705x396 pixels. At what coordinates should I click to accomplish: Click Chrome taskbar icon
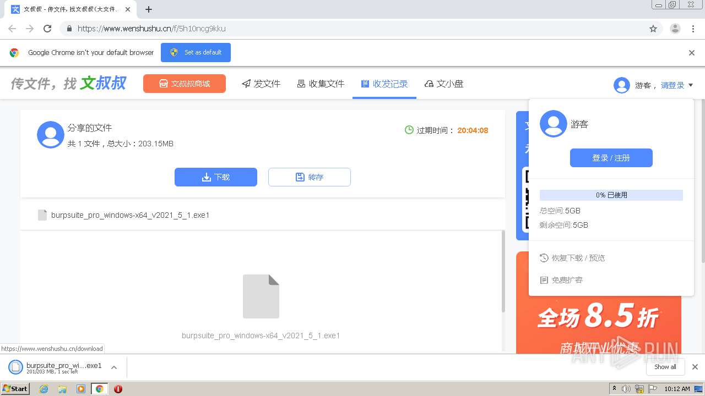100,389
